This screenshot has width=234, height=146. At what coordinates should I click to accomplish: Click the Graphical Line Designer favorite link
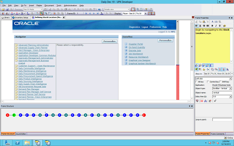140,60
